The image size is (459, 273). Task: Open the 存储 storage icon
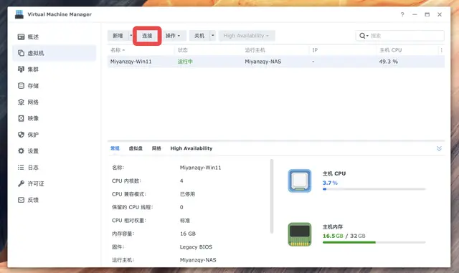[21, 86]
